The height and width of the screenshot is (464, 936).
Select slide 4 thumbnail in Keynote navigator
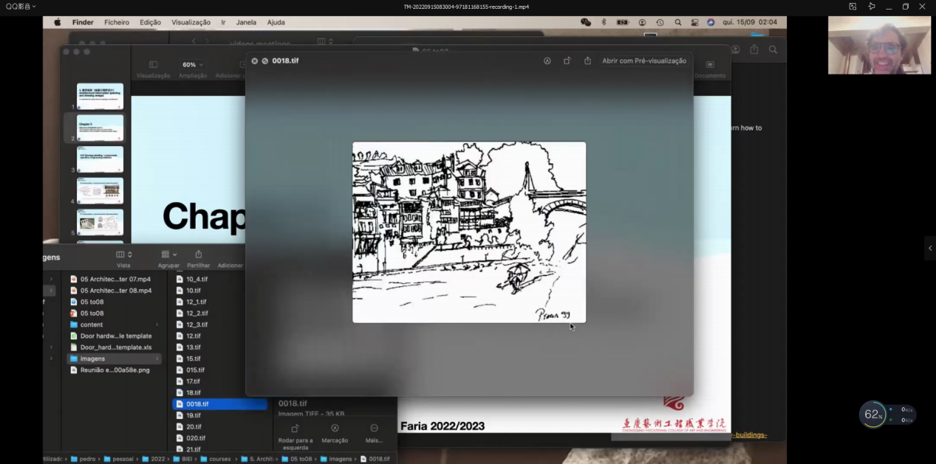click(x=100, y=191)
